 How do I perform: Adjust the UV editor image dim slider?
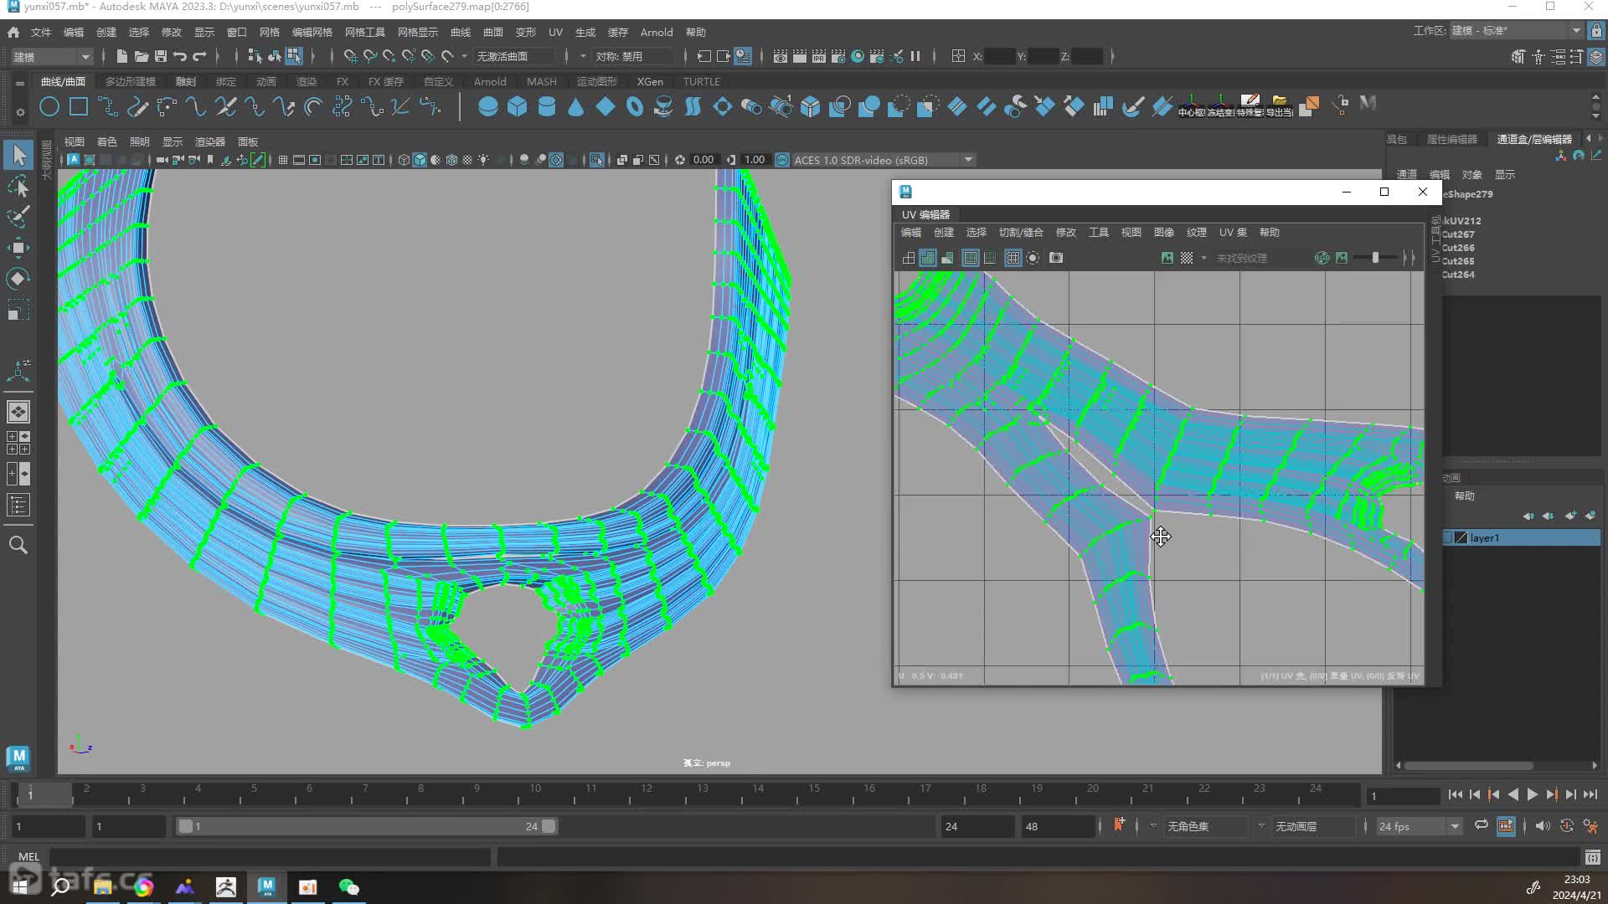pos(1374,258)
